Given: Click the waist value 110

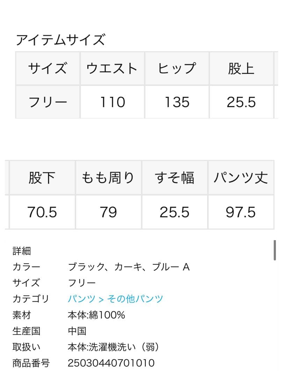Looking at the screenshot, I should (x=112, y=102).
